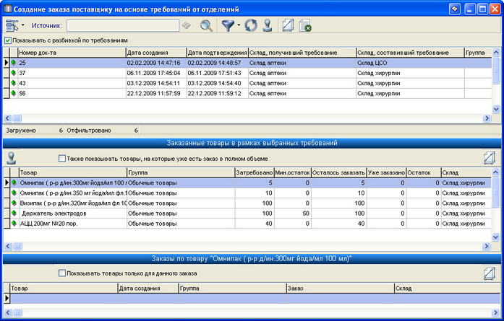Select the 'Держатель электродов' row
Image resolution: width=504 pixels, height=321 pixels.
[247, 214]
